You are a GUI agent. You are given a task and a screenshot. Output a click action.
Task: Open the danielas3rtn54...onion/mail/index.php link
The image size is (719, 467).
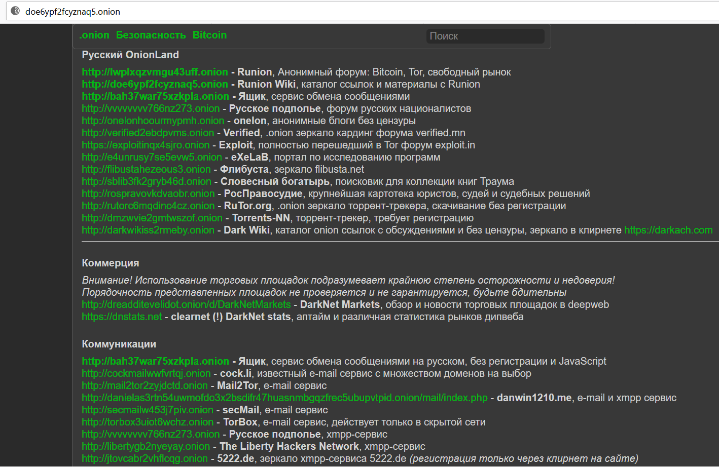[285, 398]
